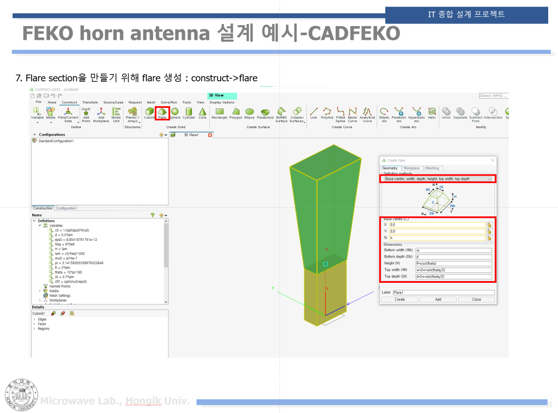The image size is (558, 413).
Task: Select StandardConfiguration1 in Configurations
Action: 56,141
